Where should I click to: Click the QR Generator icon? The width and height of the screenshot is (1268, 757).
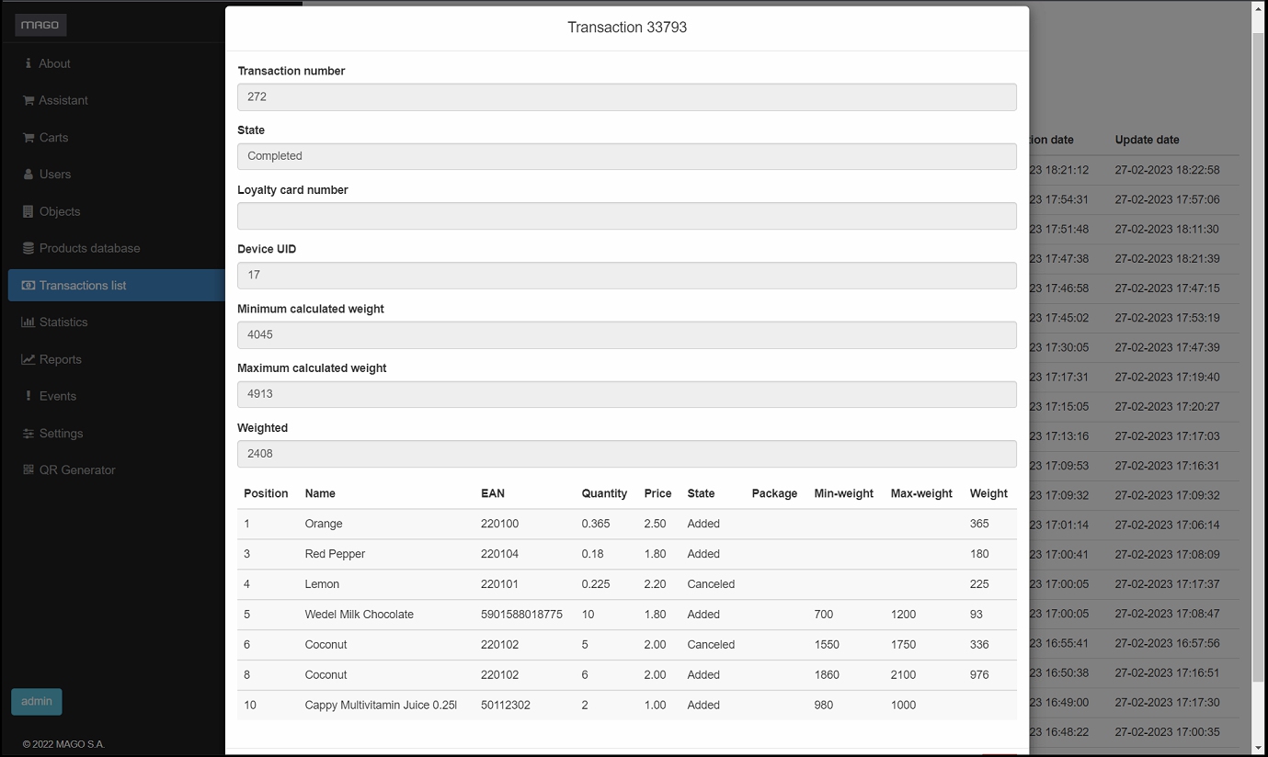point(29,470)
